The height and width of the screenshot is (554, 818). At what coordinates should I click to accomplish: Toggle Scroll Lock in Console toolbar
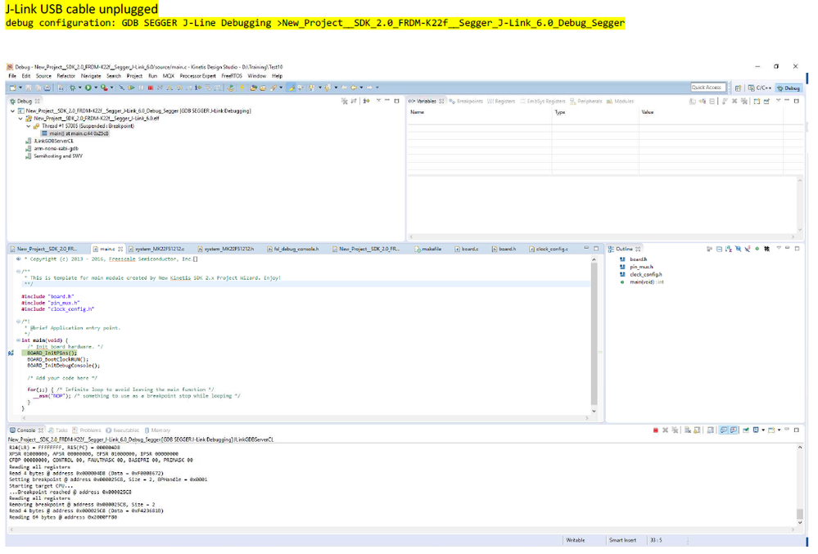pos(697,430)
